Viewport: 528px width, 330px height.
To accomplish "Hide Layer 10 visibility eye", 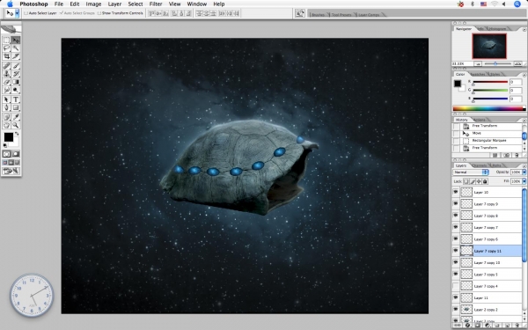I will point(456,192).
